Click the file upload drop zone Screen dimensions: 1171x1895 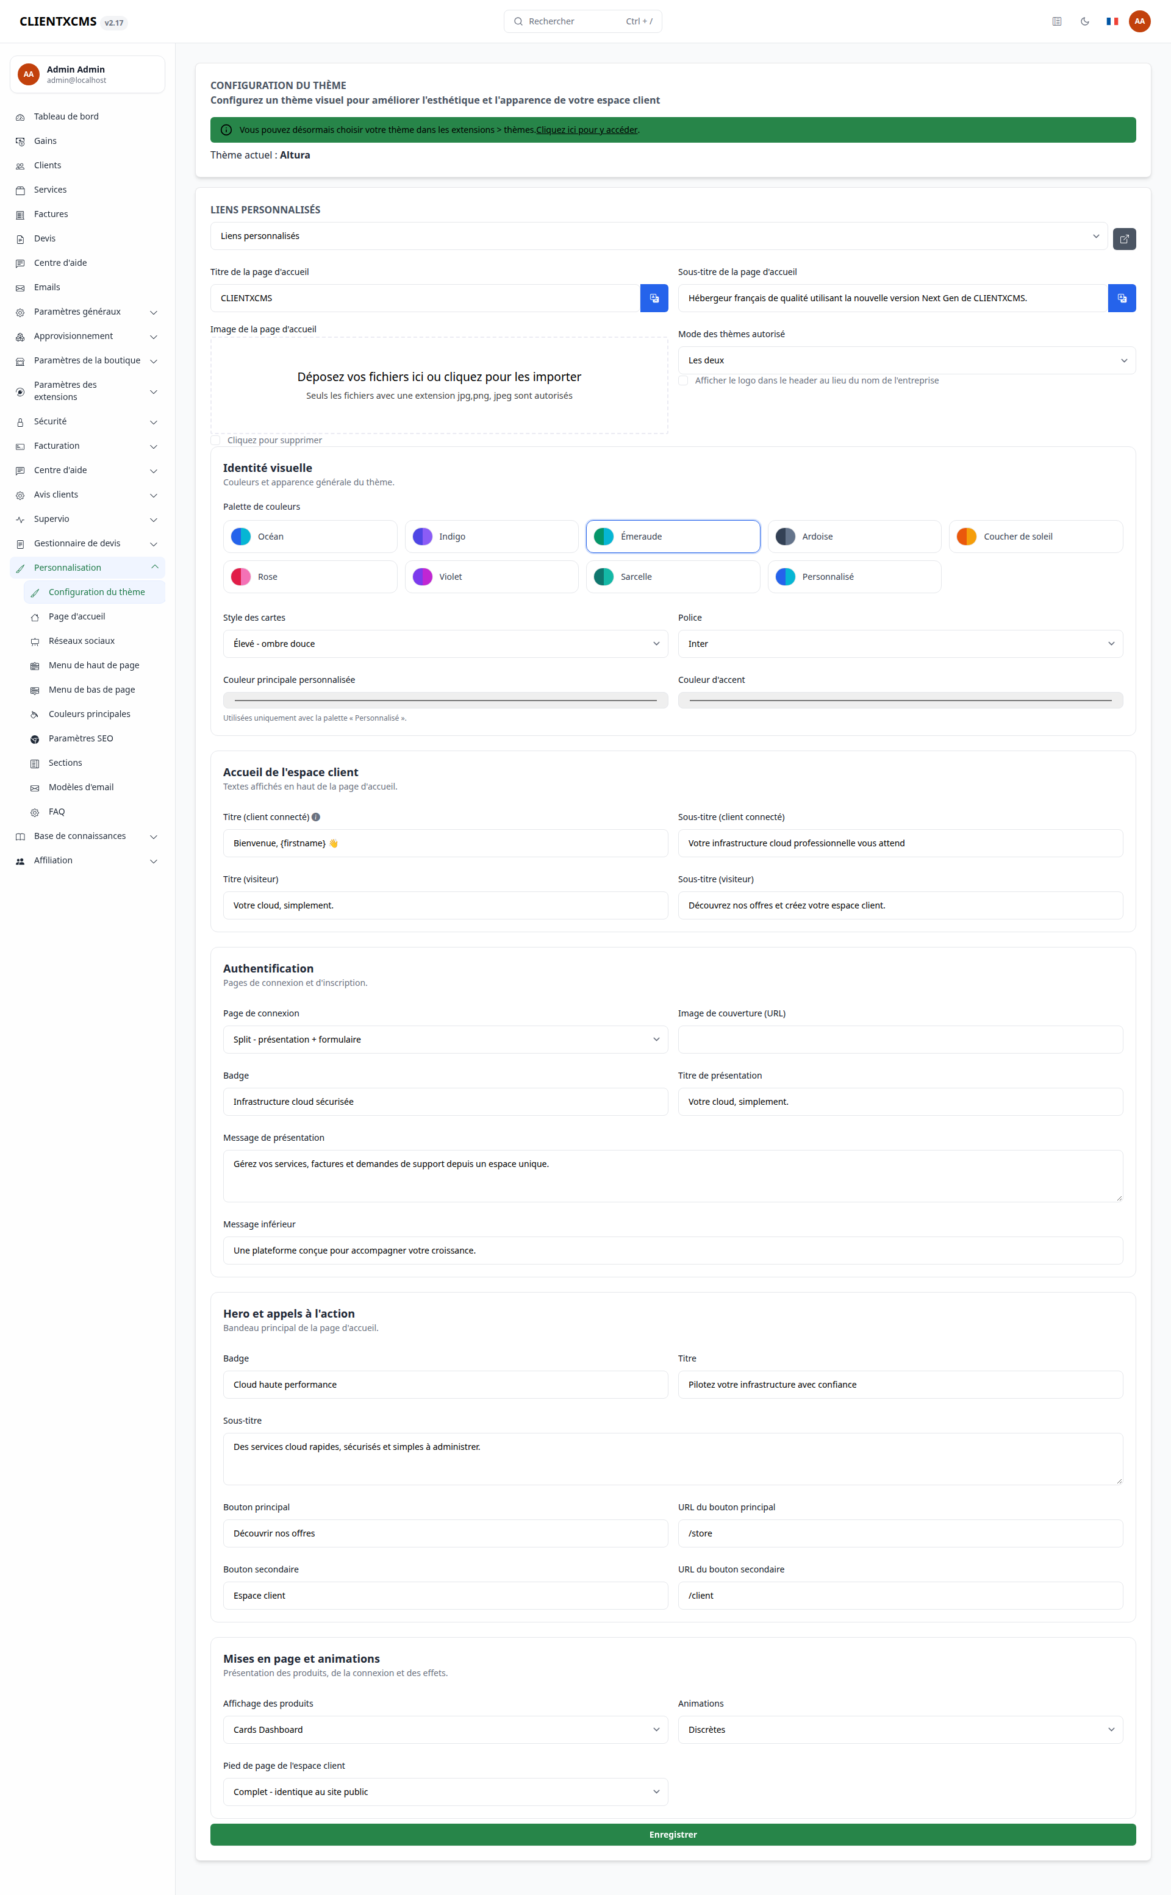439,385
